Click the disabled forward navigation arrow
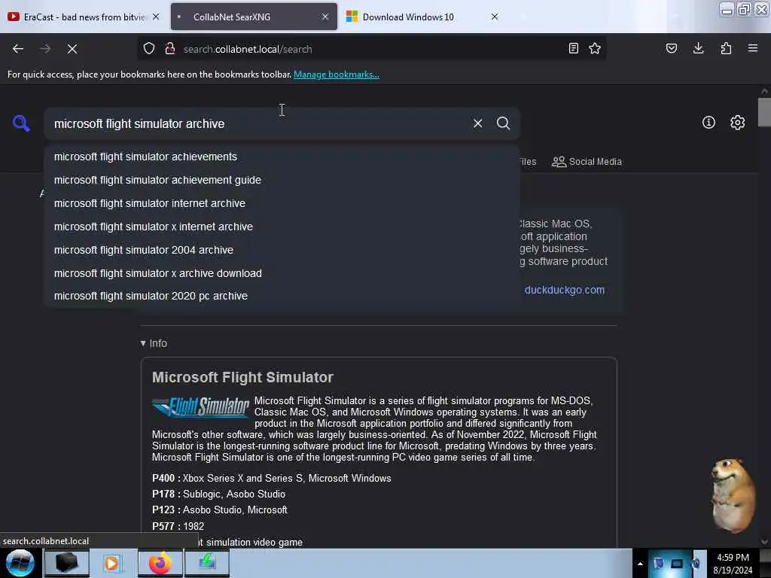Image resolution: width=771 pixels, height=578 pixels. pyautogui.click(x=44, y=49)
